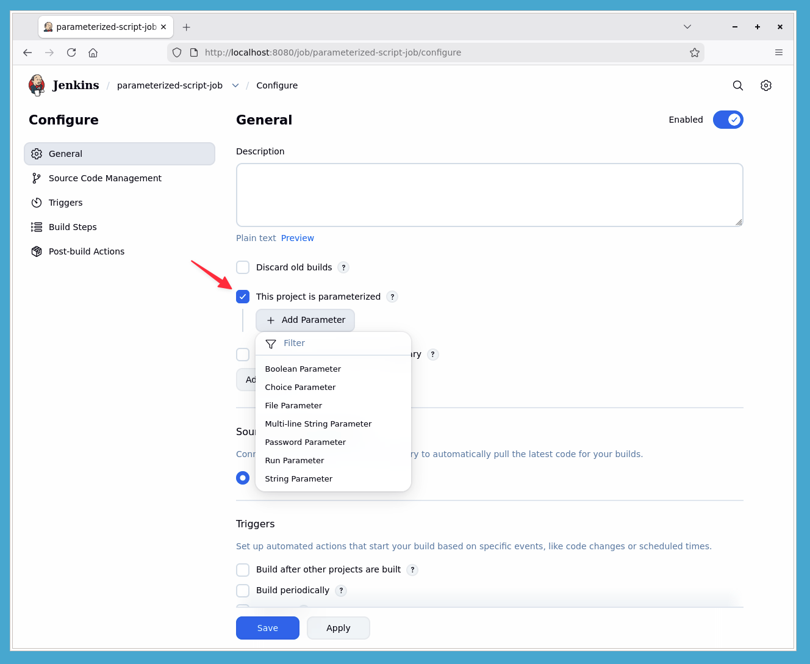The height and width of the screenshot is (664, 810).
Task: Toggle the Enabled switch off
Action: 728,120
